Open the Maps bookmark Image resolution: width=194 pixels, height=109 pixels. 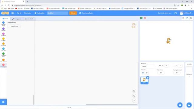[27, 8]
